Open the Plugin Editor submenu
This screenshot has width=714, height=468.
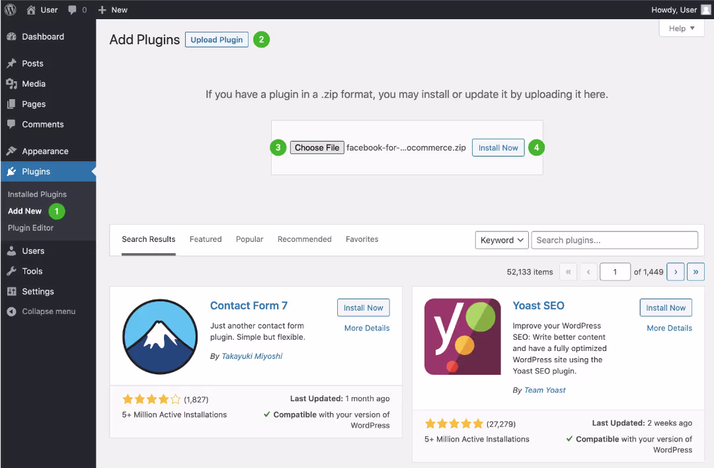click(30, 227)
